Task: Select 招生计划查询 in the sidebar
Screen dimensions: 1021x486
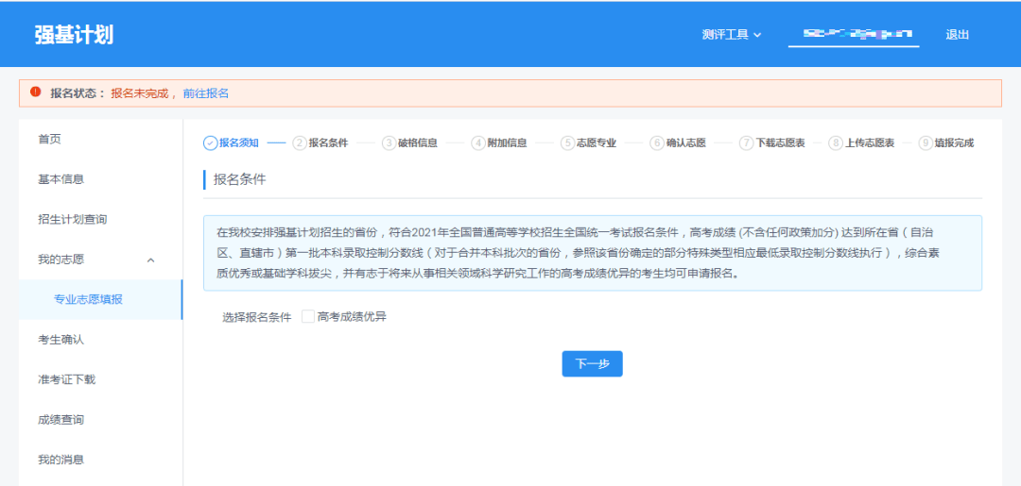Action: [x=72, y=220]
